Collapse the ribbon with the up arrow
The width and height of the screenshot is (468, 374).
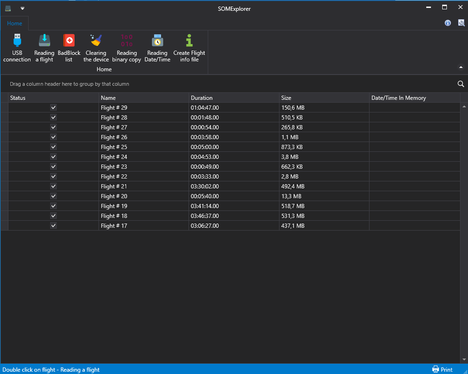(460, 67)
